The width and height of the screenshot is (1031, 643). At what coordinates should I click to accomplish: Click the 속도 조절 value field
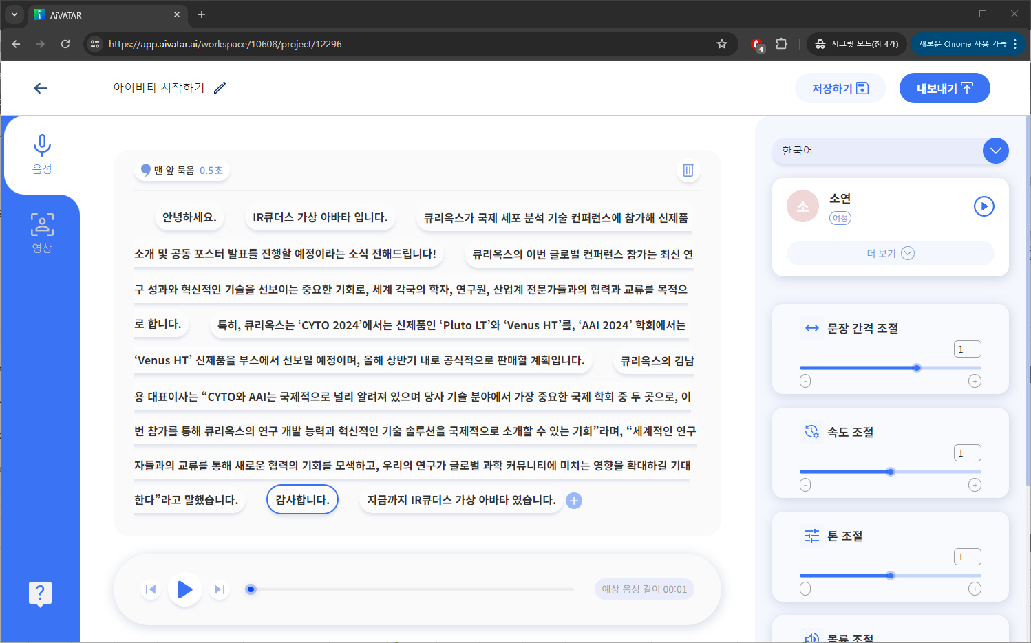click(x=967, y=453)
